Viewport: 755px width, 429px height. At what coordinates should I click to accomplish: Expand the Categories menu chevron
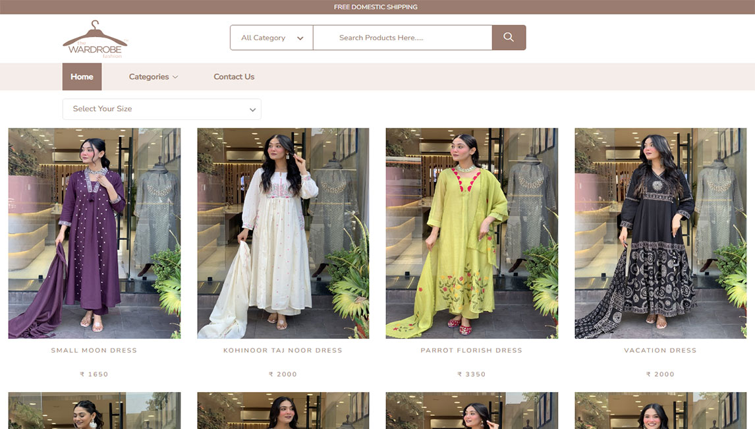point(175,77)
